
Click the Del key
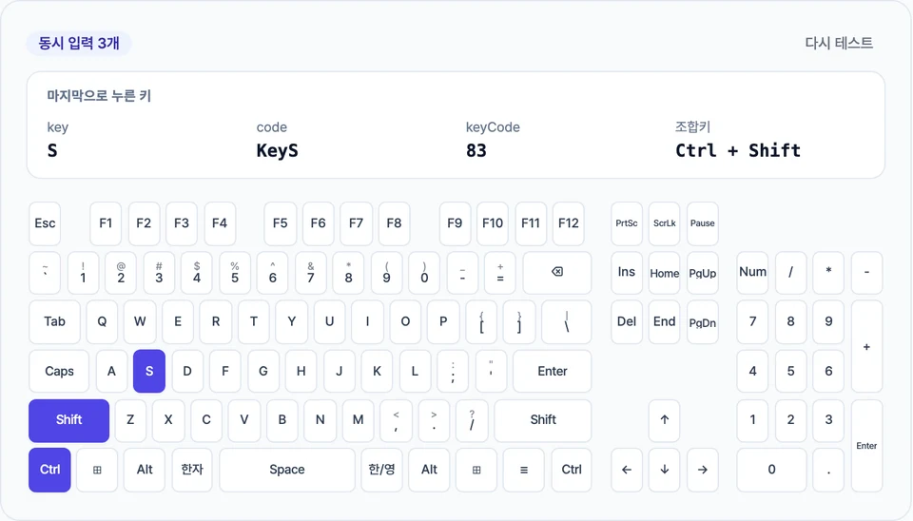pyautogui.click(x=627, y=322)
